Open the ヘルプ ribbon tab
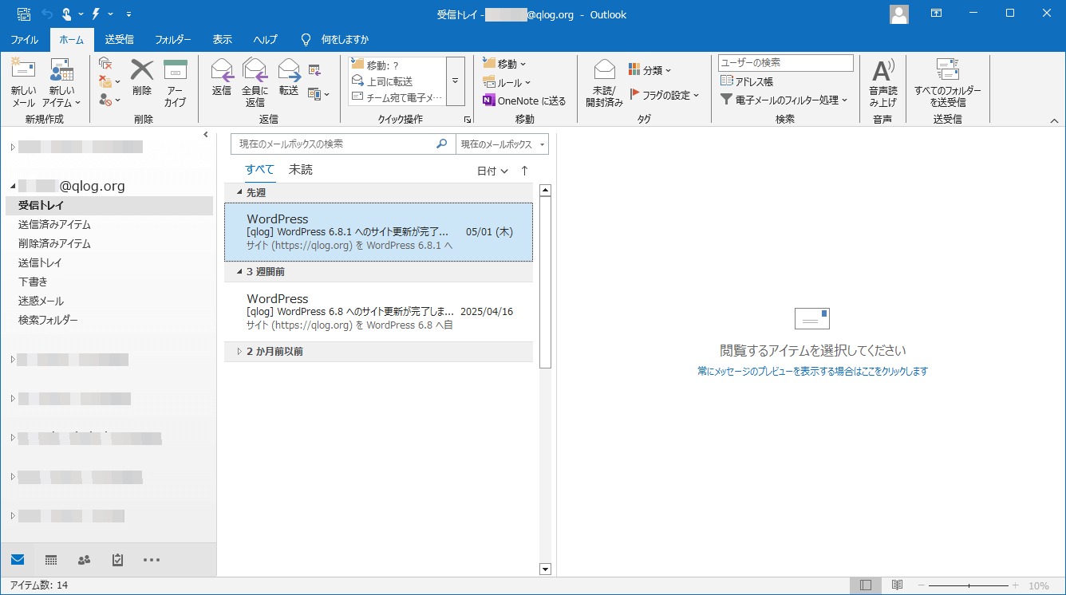 [265, 39]
